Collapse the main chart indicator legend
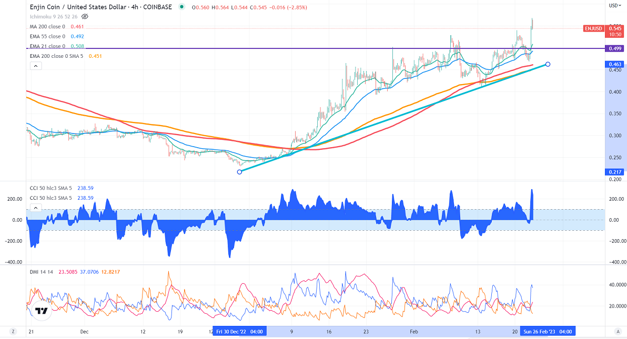 coord(35,66)
